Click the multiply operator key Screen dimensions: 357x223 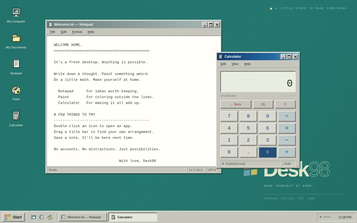point(287,128)
